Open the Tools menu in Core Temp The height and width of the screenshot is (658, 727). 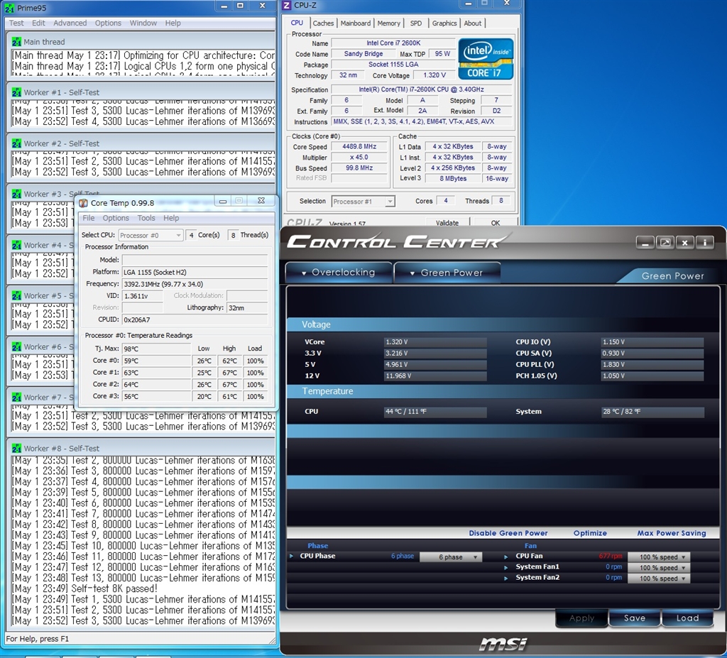pos(146,218)
